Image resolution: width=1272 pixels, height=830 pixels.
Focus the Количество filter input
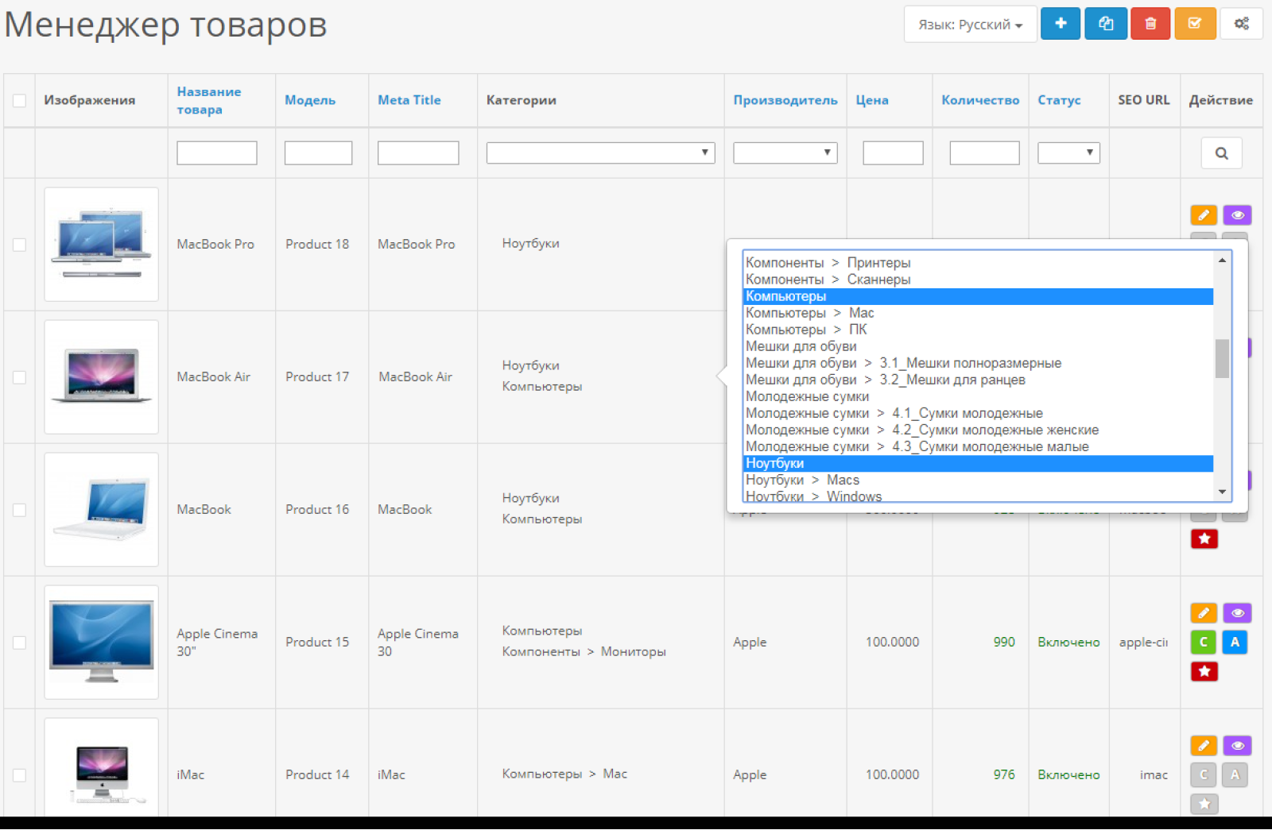(x=984, y=152)
